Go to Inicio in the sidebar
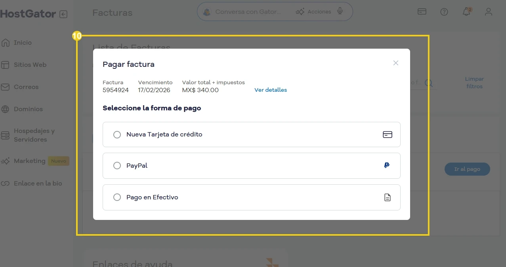 pyautogui.click(x=23, y=42)
